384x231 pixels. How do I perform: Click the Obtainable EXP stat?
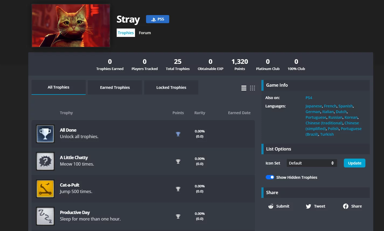(x=210, y=65)
